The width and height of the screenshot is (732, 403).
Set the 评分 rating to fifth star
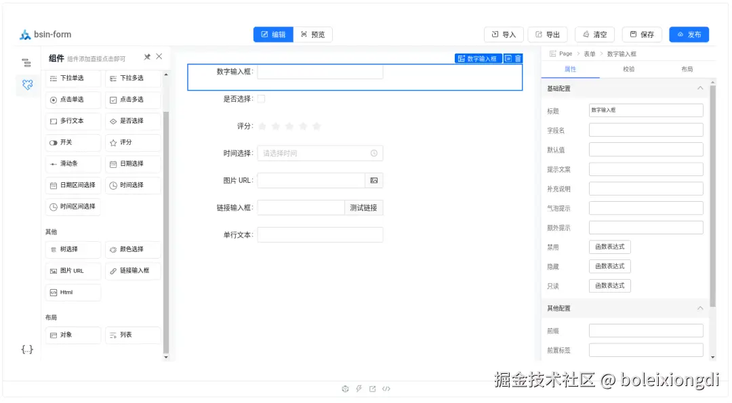pyautogui.click(x=317, y=127)
